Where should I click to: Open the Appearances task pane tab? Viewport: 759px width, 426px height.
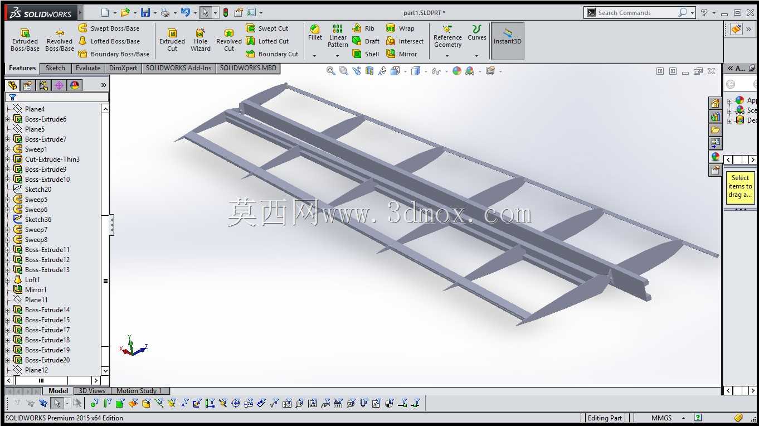pos(716,157)
